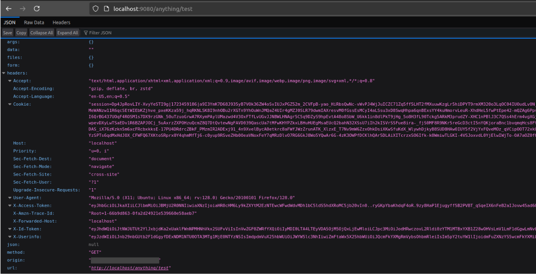The width and height of the screenshot is (536, 274).
Task: Reload the current page
Action: coord(37,9)
